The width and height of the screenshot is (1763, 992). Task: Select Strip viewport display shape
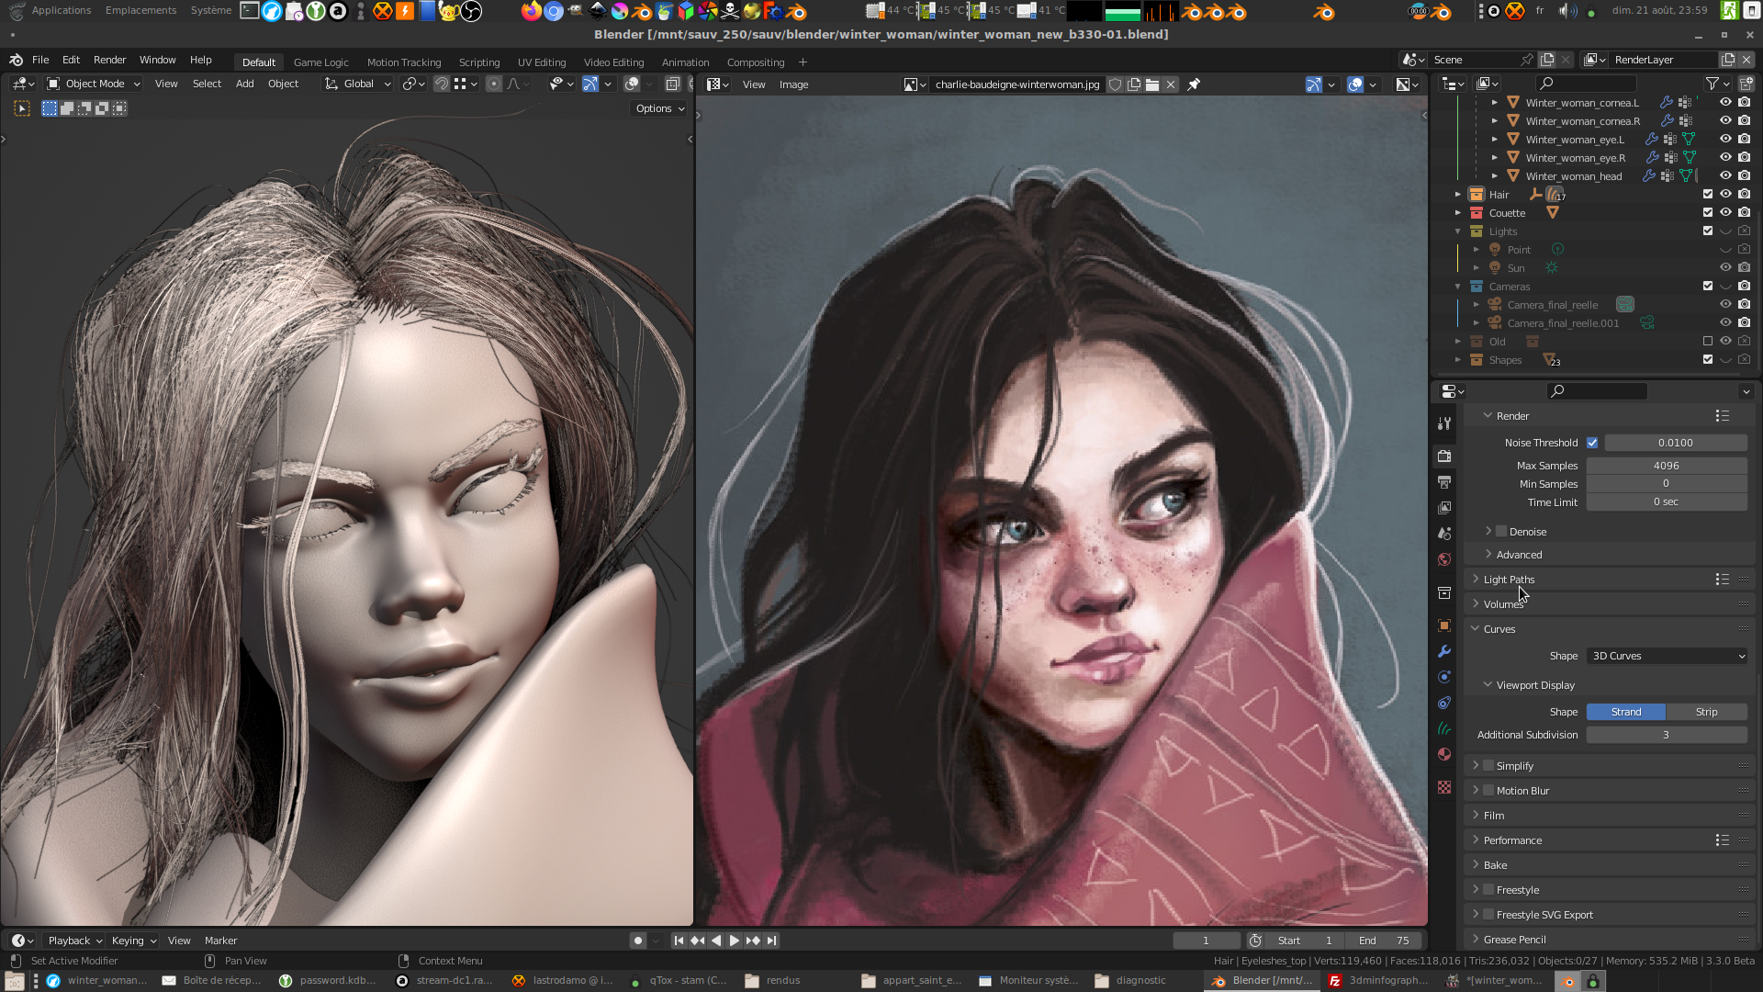tap(1706, 712)
